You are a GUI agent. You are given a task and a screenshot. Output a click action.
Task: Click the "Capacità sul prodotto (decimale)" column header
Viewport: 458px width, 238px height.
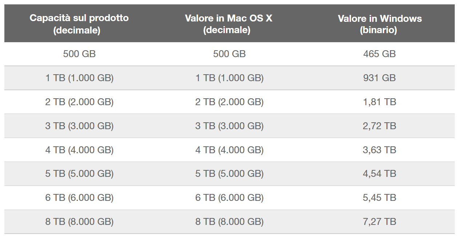tap(79, 24)
